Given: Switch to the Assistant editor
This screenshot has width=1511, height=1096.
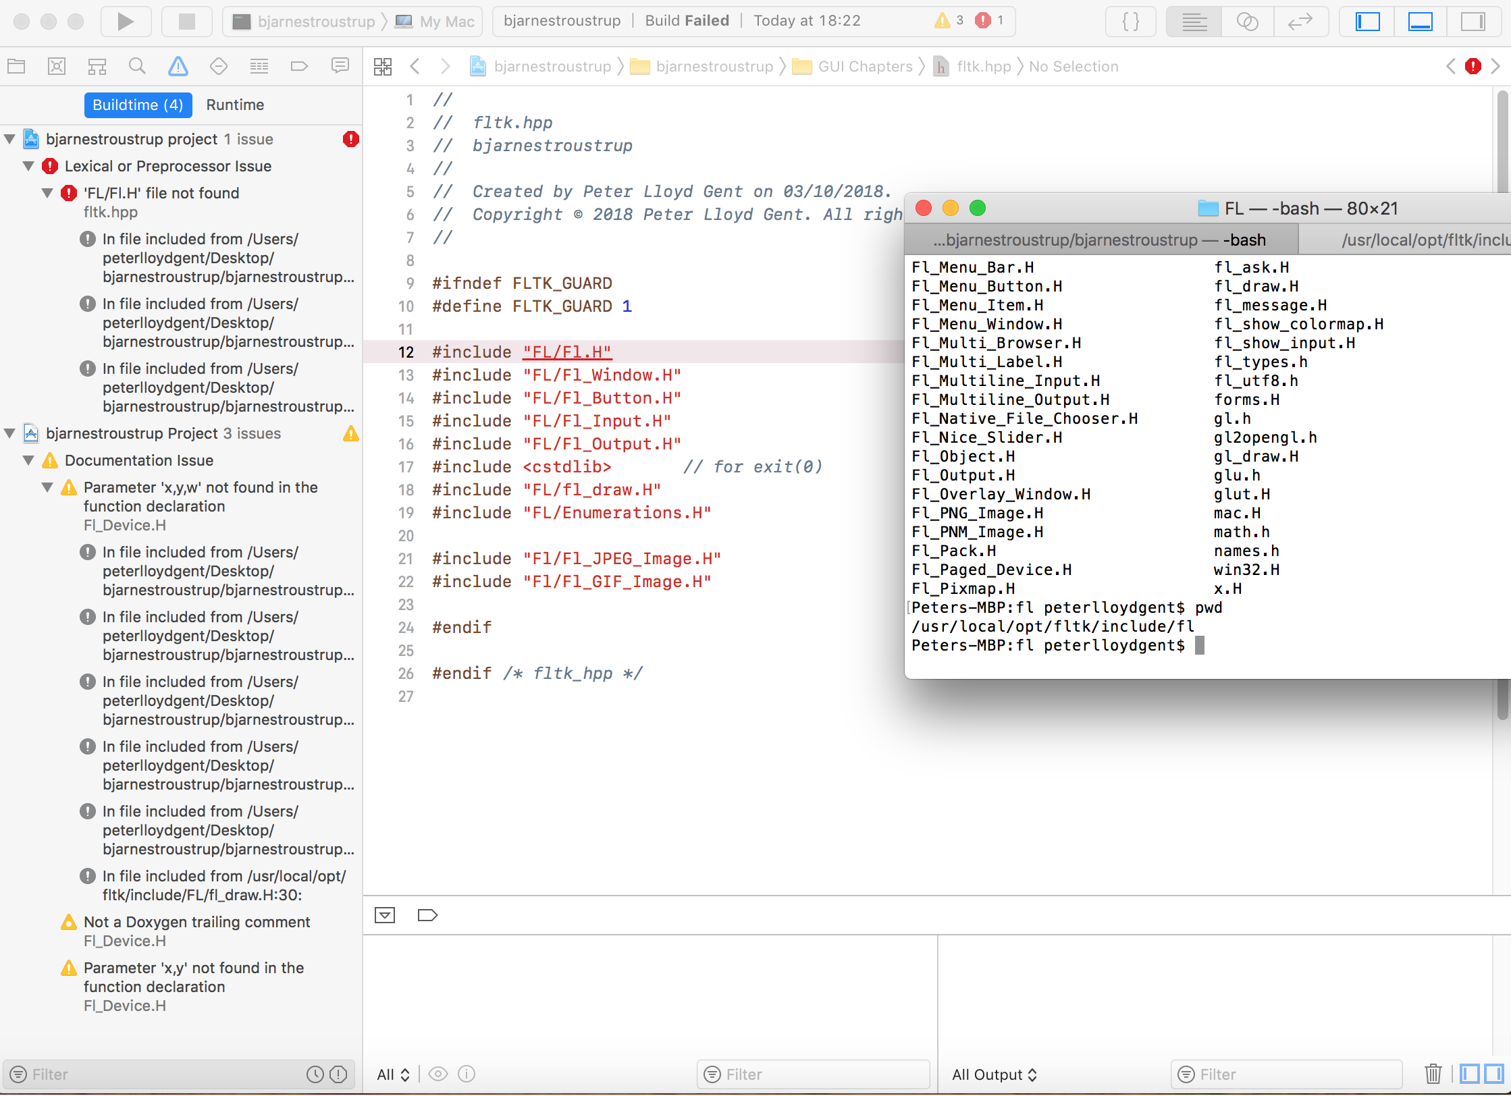Looking at the screenshot, I should pos(1247,22).
